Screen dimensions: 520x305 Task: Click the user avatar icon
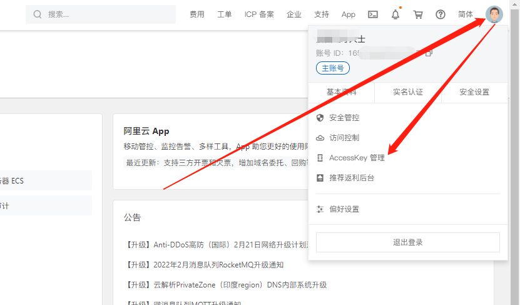tap(494, 14)
